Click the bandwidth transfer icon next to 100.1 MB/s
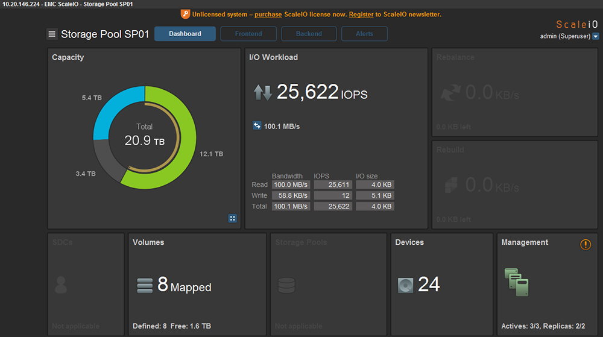Image resolution: width=603 pixels, height=337 pixels. pyautogui.click(x=256, y=125)
